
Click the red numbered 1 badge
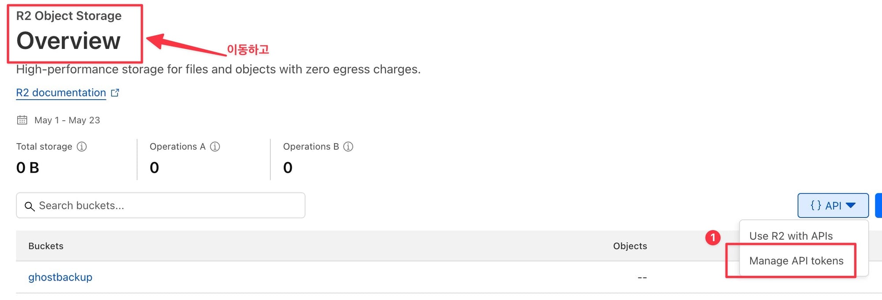pos(713,238)
